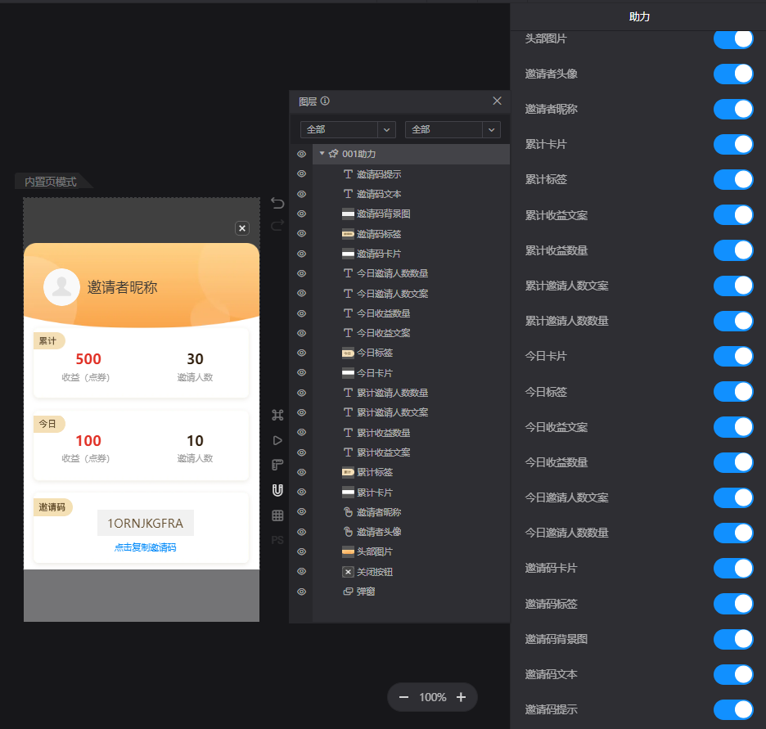
Task: Toggle the 累计邀请人数数量 switch
Action: tap(733, 321)
